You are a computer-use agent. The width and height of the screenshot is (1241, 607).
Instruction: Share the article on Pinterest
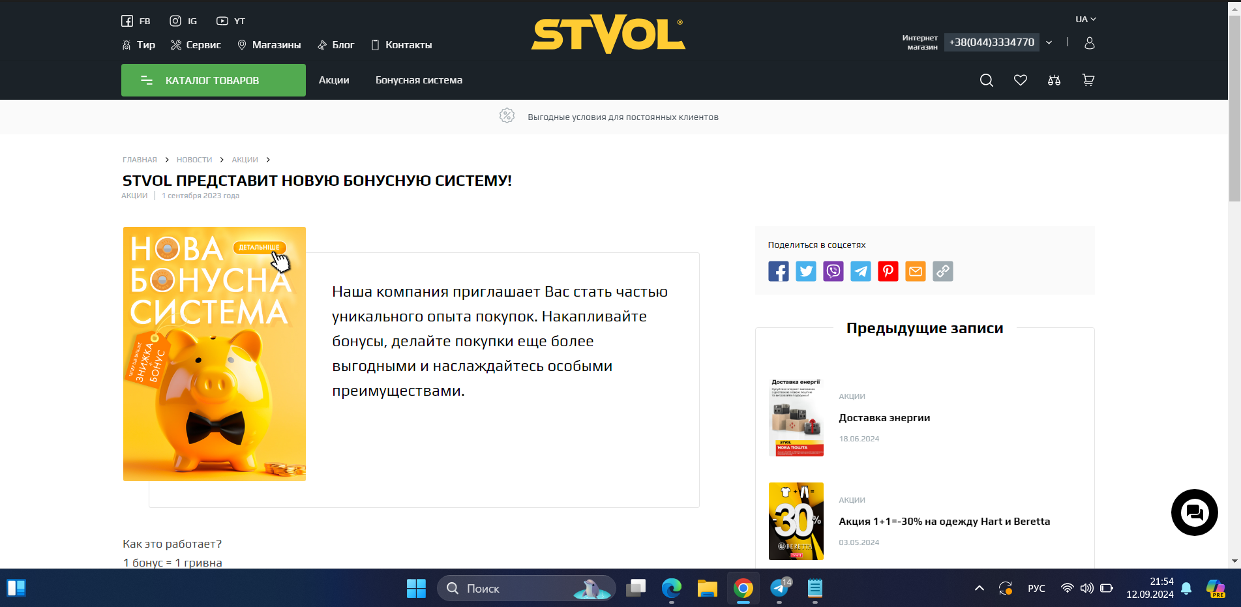point(888,271)
